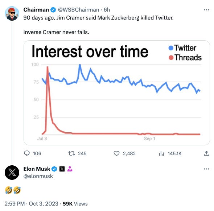Open the Interest over time chart image
The height and width of the screenshot is (211, 214).
pos(117,93)
